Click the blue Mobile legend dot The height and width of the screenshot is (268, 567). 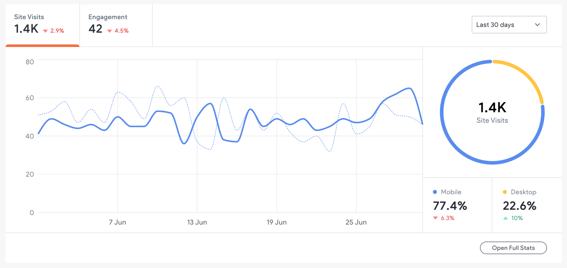[x=435, y=192]
